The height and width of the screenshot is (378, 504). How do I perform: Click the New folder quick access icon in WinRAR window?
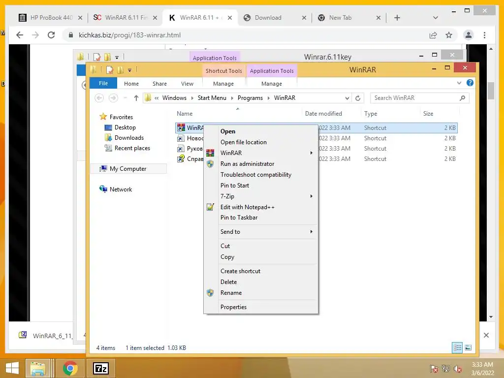121,70
